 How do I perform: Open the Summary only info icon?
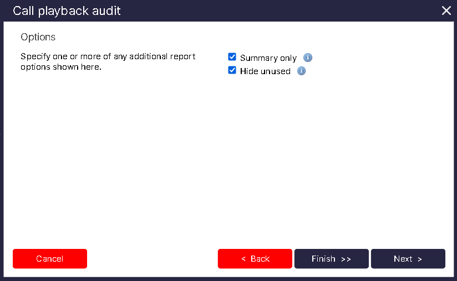pos(307,58)
